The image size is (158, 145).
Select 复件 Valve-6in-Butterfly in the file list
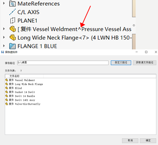pos(24,104)
